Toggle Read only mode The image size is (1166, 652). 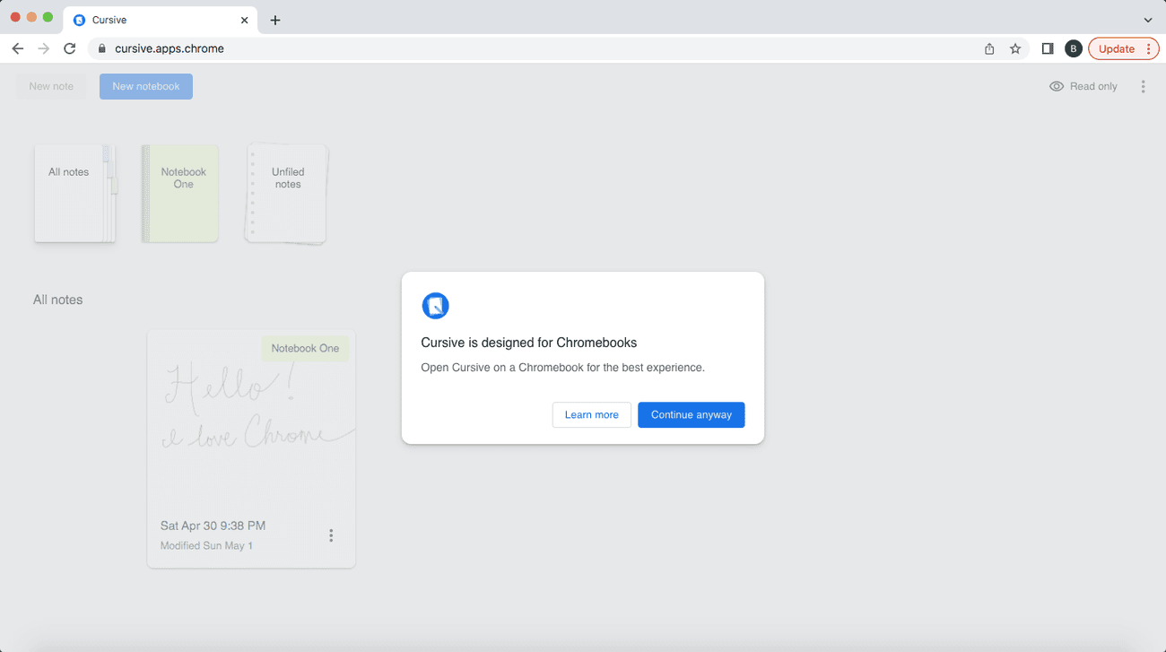pos(1083,86)
